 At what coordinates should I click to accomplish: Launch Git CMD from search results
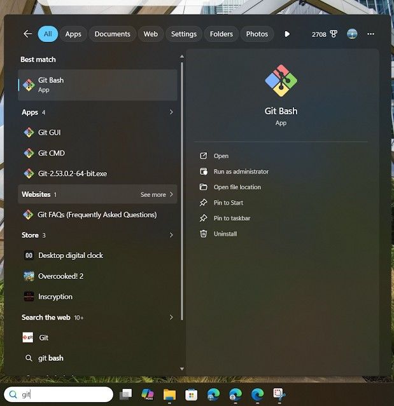(x=51, y=153)
